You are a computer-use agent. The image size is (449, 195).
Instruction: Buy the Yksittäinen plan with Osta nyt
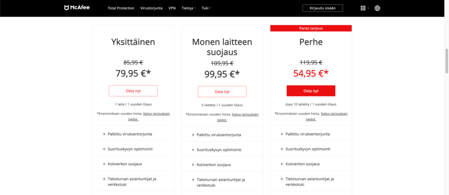click(x=133, y=91)
